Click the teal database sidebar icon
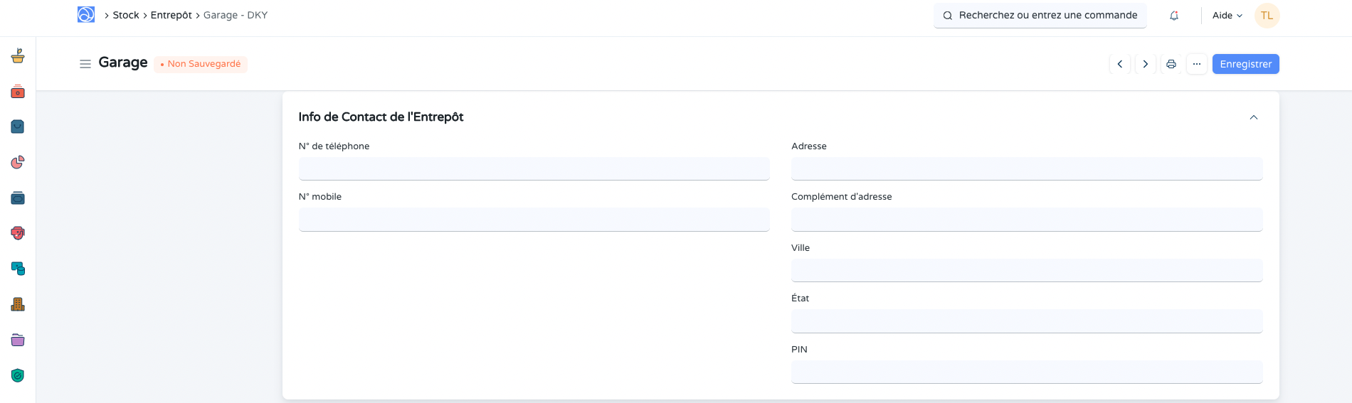 pos(18,269)
